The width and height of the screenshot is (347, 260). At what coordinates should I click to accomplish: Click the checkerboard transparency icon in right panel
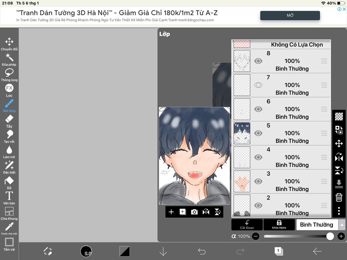pos(339,116)
